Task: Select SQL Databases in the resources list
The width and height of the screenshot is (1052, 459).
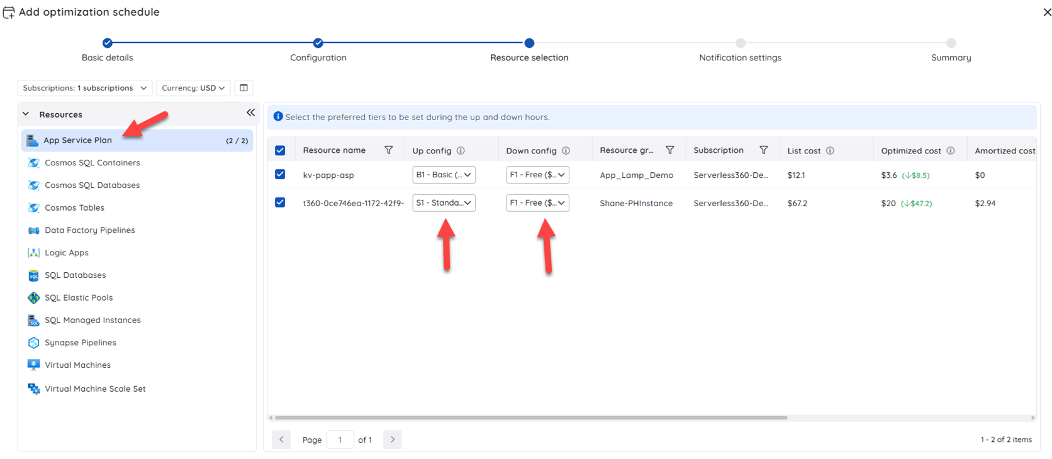Action: coord(75,275)
